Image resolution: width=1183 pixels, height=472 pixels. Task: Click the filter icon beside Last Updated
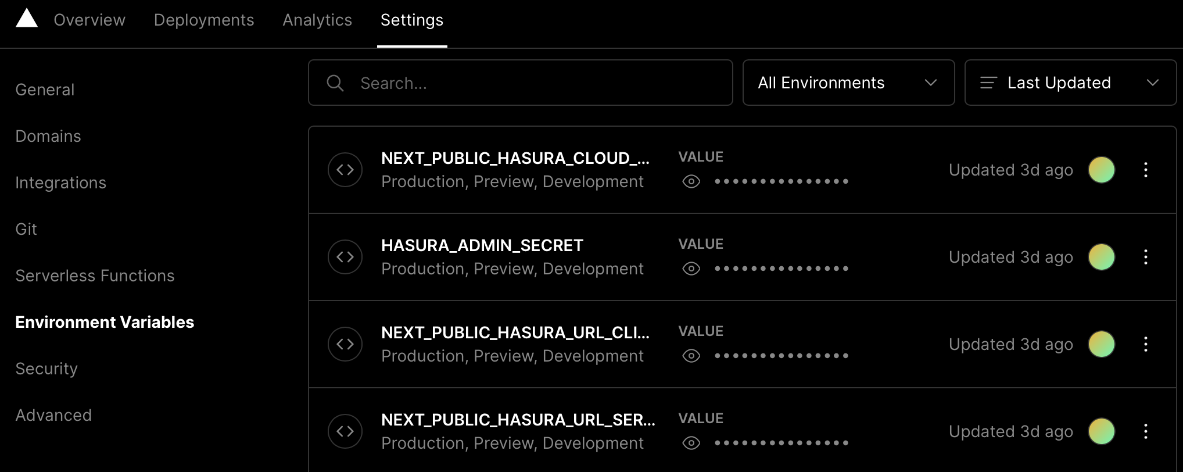(987, 83)
